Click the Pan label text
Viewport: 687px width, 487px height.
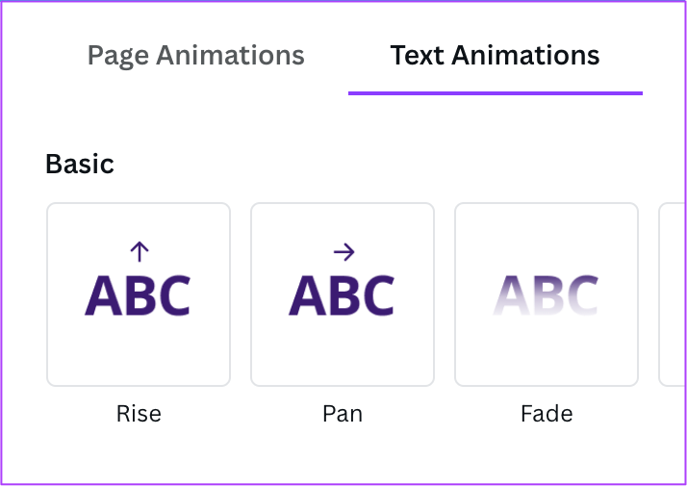point(343,414)
